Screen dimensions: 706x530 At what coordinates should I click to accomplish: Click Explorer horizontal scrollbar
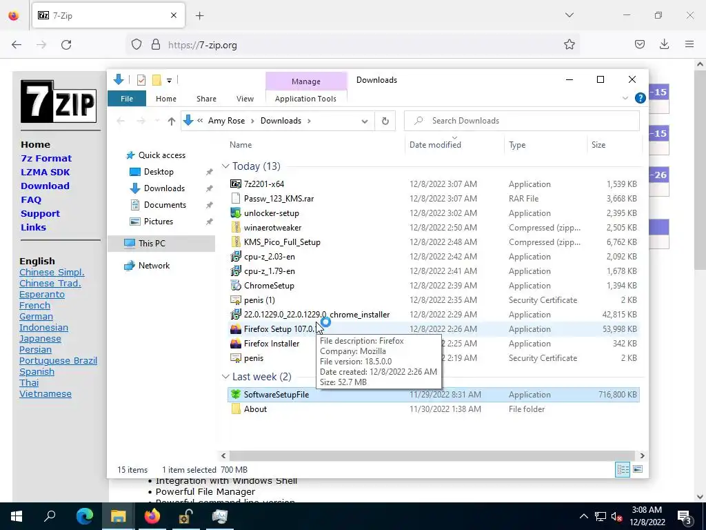click(432, 455)
